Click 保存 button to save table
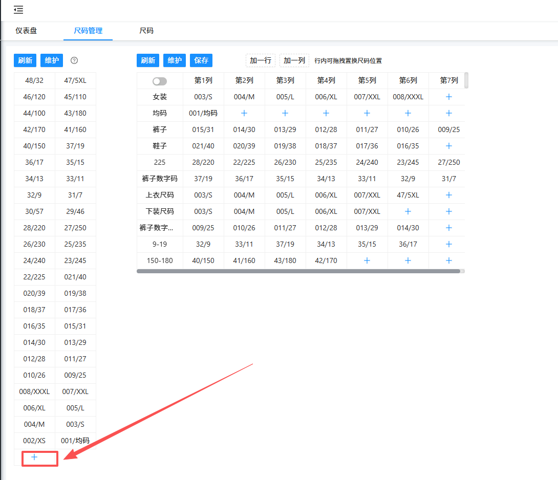 click(x=201, y=60)
